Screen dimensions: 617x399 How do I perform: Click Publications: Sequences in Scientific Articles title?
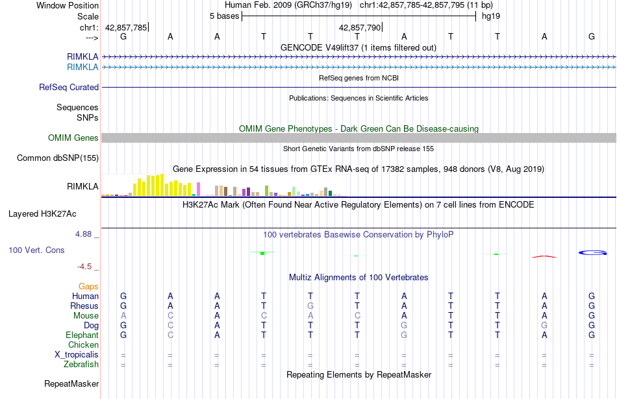pos(359,98)
